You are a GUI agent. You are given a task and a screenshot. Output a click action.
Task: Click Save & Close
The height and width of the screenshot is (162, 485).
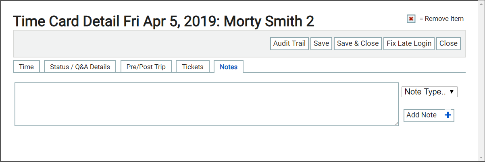pos(358,43)
